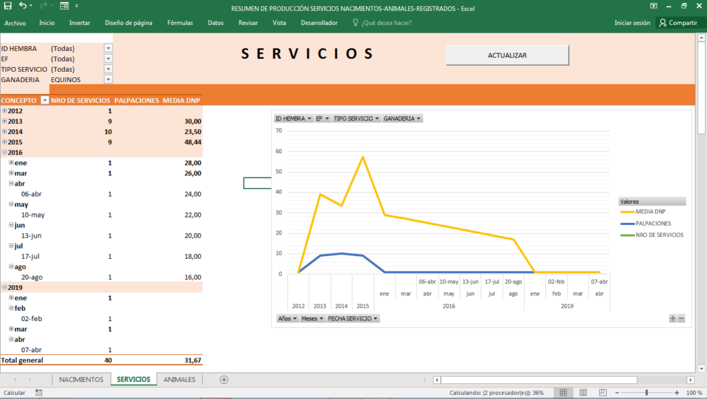707x399 pixels.
Task: Collapse the 2019 year group
Action: (x=4, y=286)
